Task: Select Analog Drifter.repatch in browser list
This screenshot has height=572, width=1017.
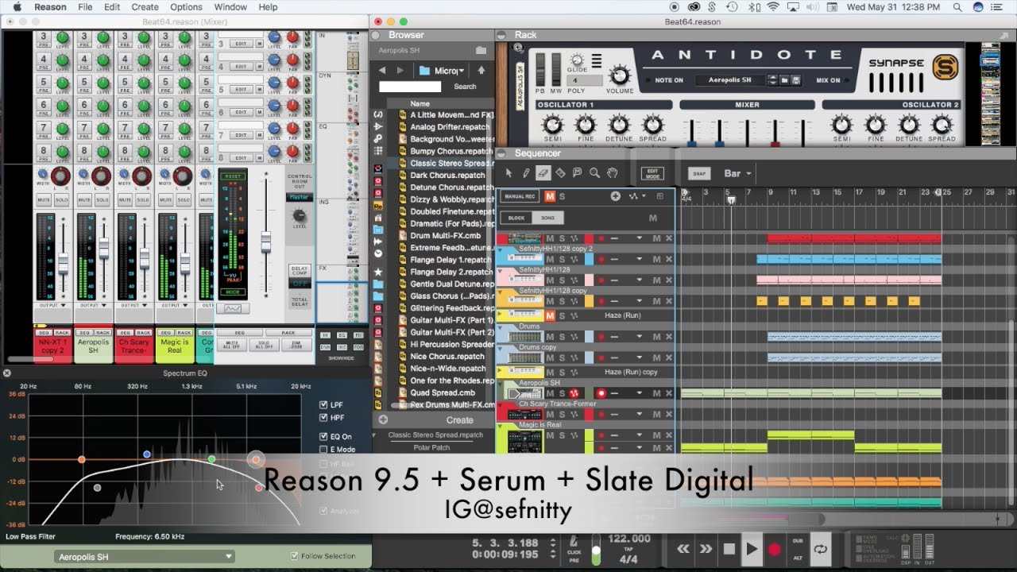Action: 450,127
